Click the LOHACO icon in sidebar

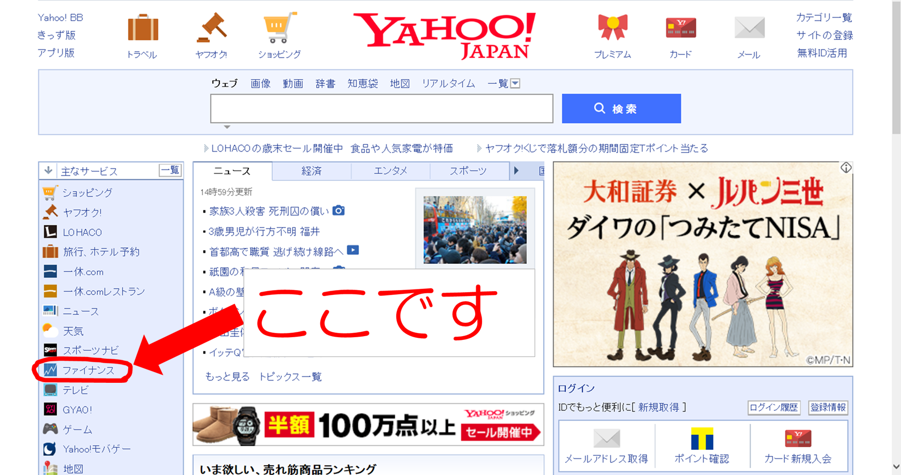50,232
